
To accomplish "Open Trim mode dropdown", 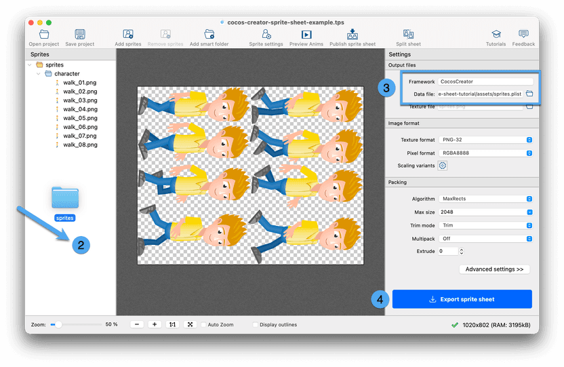I will (x=485, y=225).
